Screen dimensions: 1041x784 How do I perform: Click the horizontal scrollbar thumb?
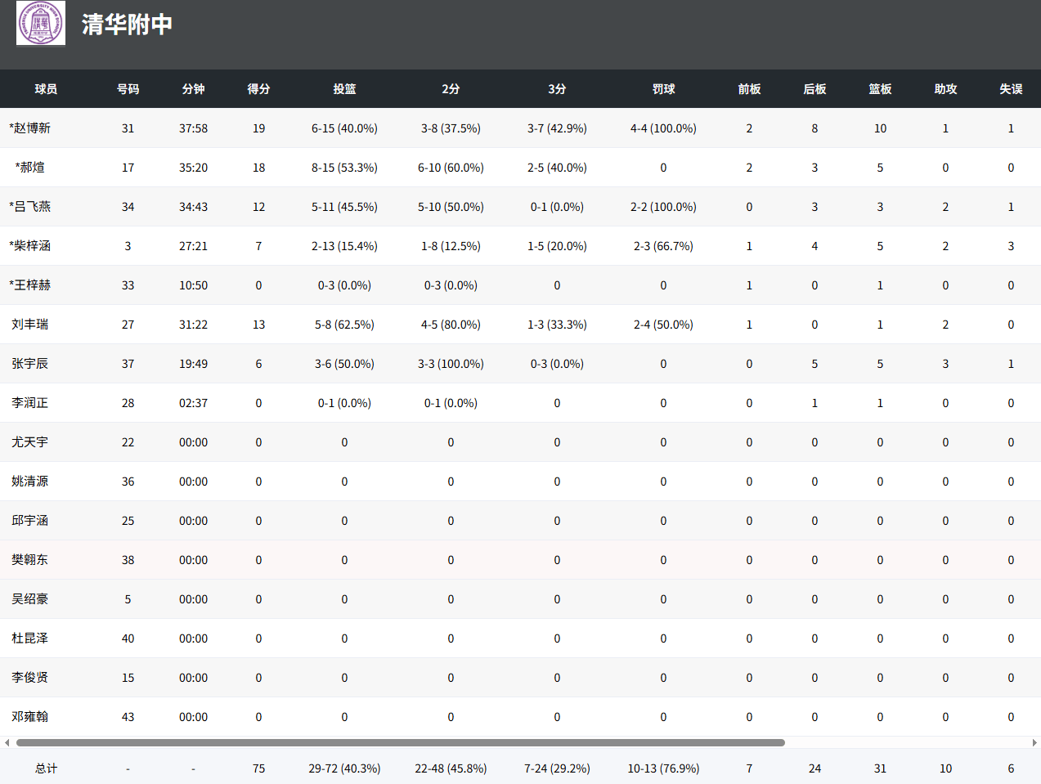pyautogui.click(x=401, y=743)
